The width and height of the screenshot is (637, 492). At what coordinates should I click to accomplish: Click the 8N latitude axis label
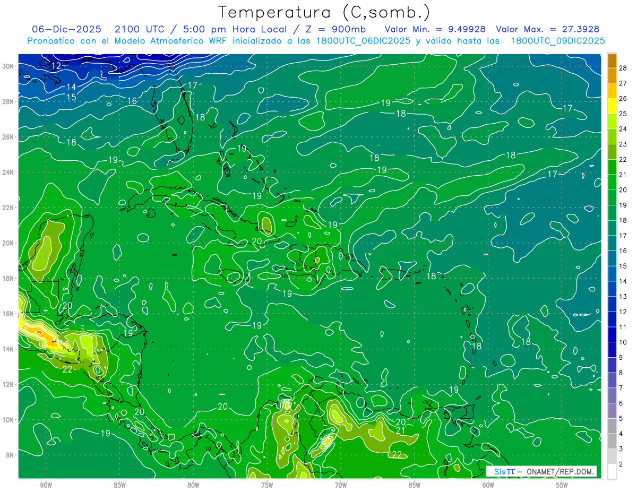pos(10,455)
